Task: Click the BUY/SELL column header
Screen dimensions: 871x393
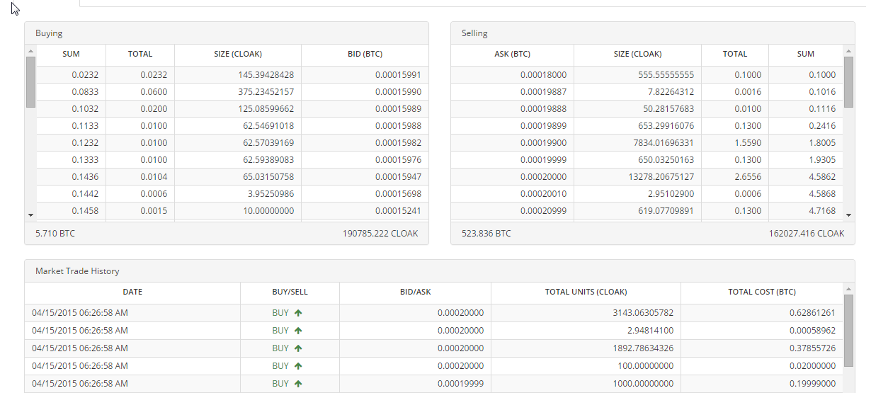Action: coord(290,292)
